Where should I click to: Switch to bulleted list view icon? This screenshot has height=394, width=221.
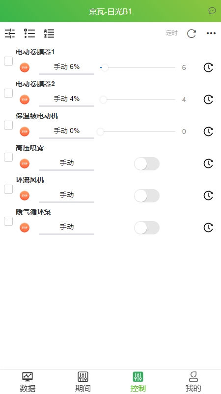click(x=29, y=33)
